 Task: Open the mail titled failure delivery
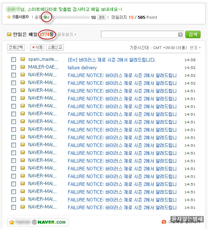tap(82, 67)
